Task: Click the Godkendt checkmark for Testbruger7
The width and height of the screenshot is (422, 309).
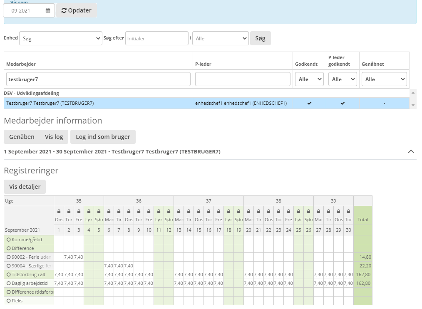Action: [309, 103]
